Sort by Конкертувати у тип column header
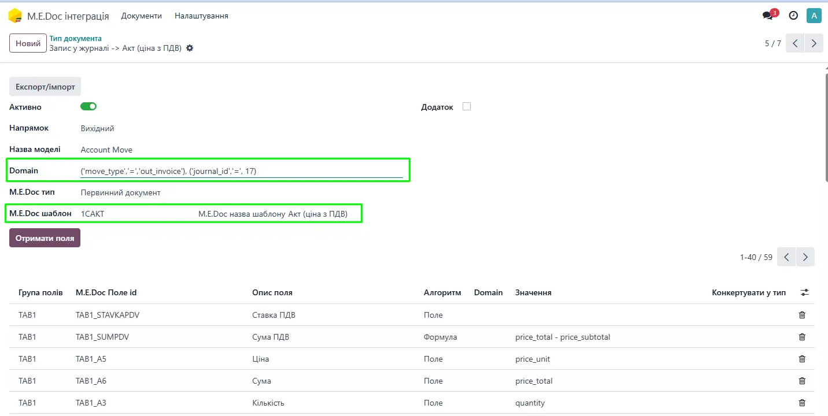The height and width of the screenshot is (416, 828). (x=749, y=292)
